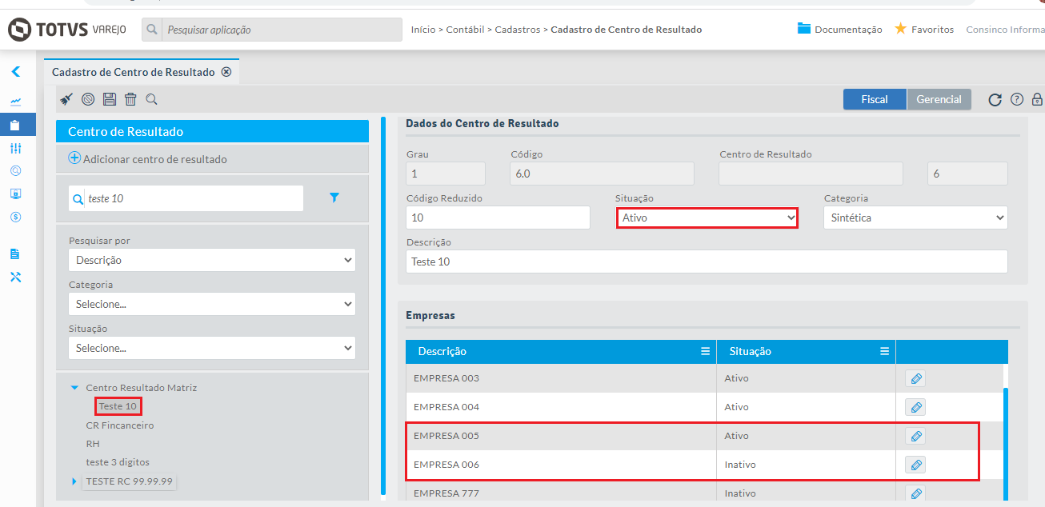1045x507 pixels.
Task: Click the EMPRESA 005 cell
Action: [x=561, y=436]
